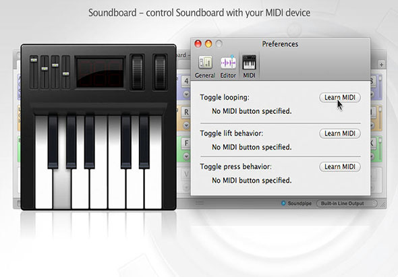398x277 pixels.
Task: Click Learn MIDI for Toggle press behavior
Action: point(340,166)
